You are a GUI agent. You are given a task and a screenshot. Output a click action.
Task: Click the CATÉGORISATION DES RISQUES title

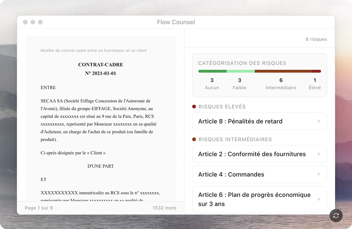[x=242, y=63]
